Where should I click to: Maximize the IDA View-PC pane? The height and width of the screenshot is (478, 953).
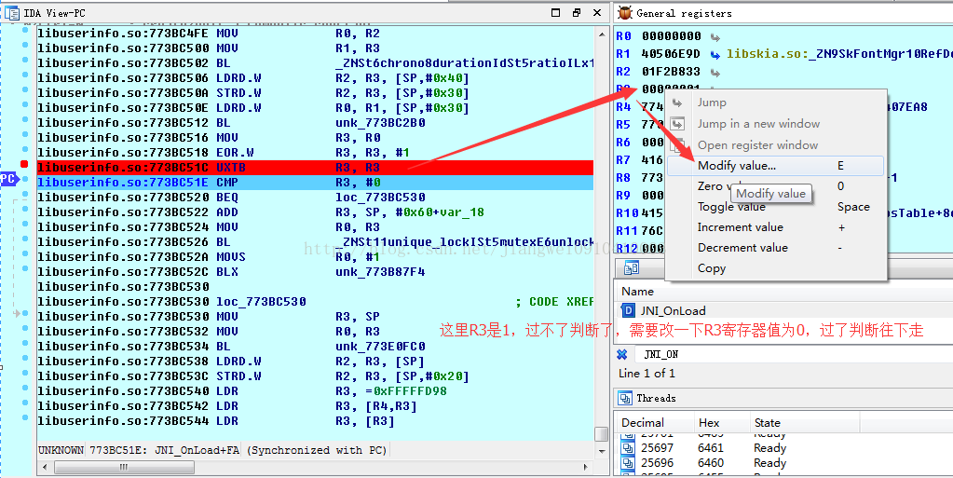pyautogui.click(x=555, y=12)
